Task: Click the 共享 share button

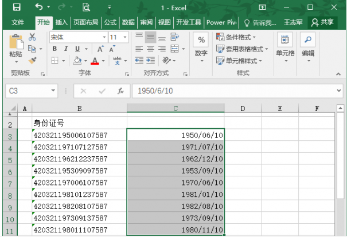Action: tap(322, 22)
